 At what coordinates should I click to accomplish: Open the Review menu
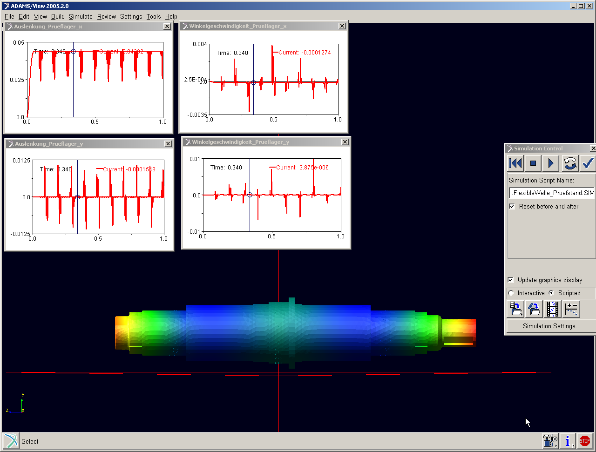[106, 16]
